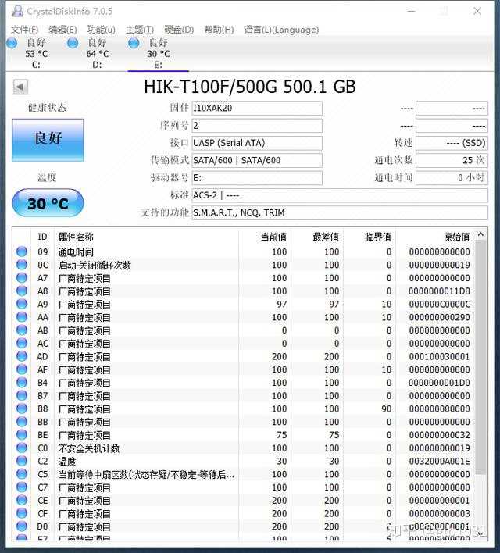Click status orb of attribute A8 row
This screenshot has width=500, height=553.
point(22,291)
